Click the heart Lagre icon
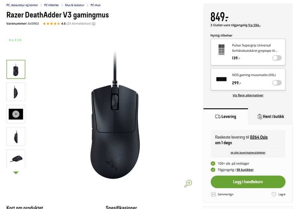 point(274,194)
